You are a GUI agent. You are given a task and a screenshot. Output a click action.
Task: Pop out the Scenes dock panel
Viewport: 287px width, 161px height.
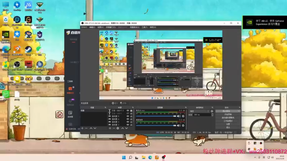pyautogui.click(x=105, y=108)
